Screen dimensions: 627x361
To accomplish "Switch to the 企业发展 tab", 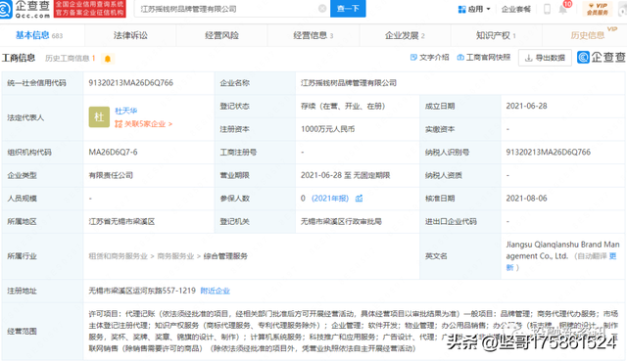I will coord(405,35).
